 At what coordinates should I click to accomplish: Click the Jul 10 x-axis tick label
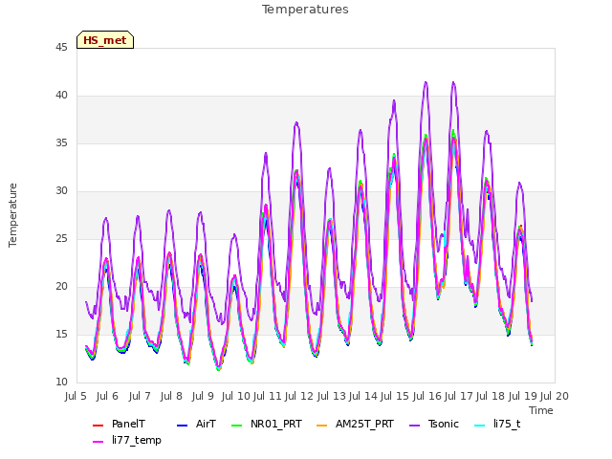point(235,396)
